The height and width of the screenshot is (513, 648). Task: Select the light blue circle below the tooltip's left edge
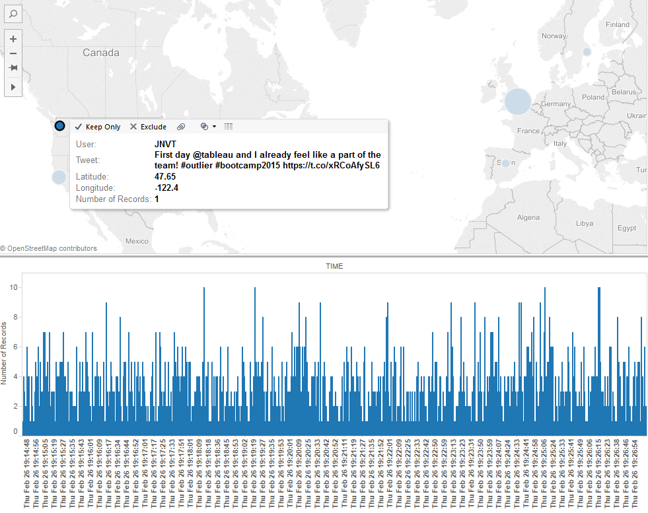click(x=59, y=177)
